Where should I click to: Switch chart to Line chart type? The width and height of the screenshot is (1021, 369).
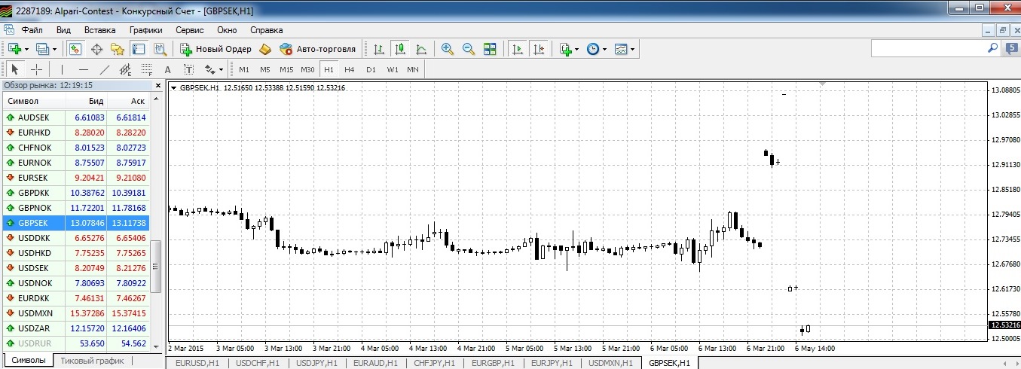[x=421, y=49]
